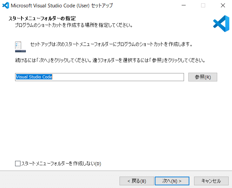
Task: Click the VS Code icon in title bar
Action: (x=6, y=5)
